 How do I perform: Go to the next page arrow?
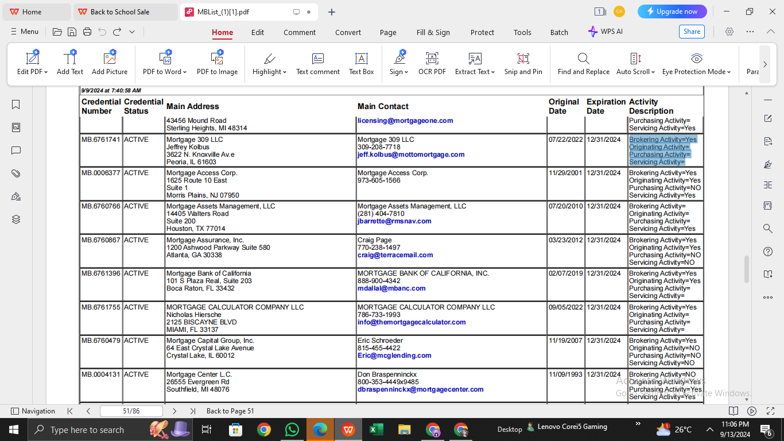[174, 411]
